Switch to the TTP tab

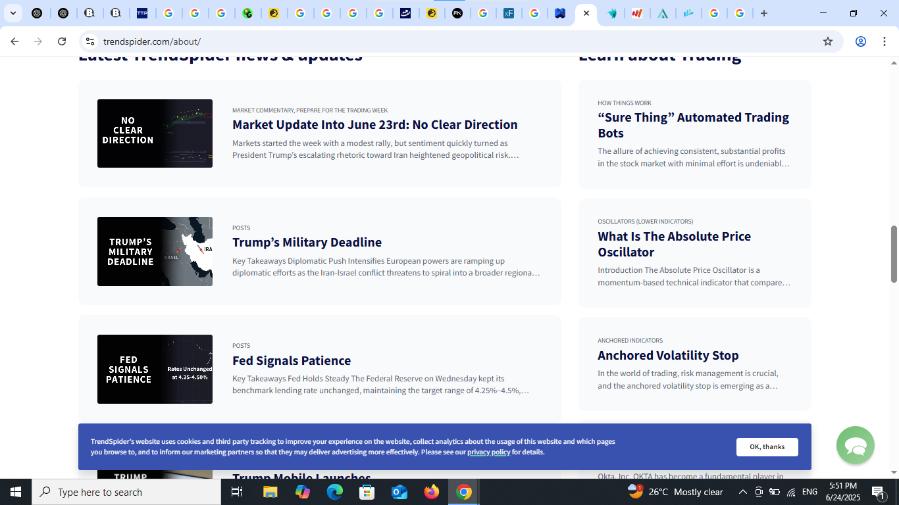(x=142, y=13)
